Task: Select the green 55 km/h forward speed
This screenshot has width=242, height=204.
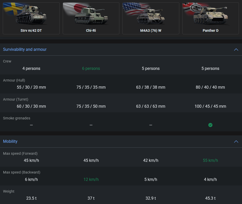Action: pyautogui.click(x=210, y=161)
